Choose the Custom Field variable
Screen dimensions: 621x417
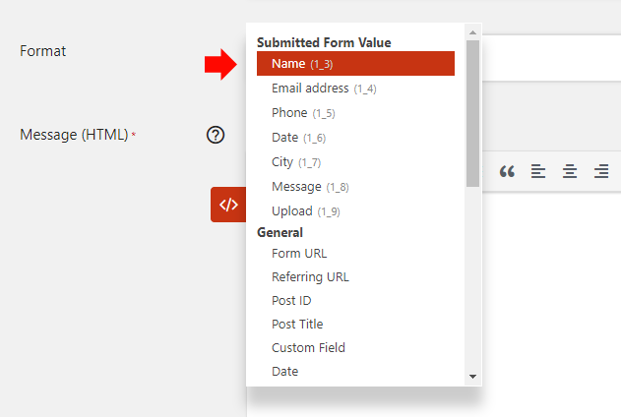click(x=355, y=347)
